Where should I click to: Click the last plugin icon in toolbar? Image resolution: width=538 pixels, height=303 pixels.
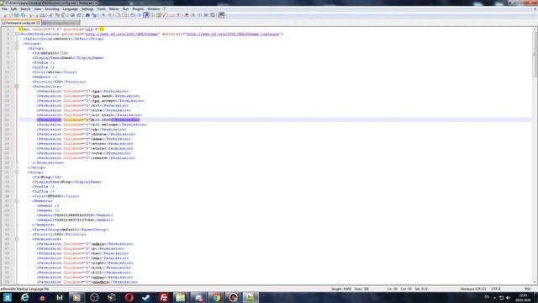pos(221,15)
